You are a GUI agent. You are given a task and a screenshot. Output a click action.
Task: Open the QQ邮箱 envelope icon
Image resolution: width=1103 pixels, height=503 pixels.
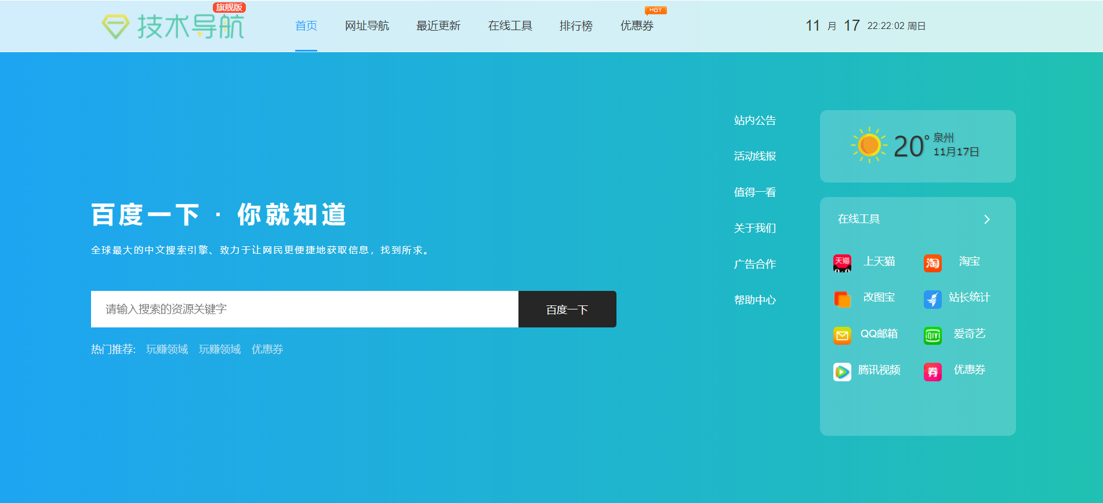pyautogui.click(x=842, y=336)
